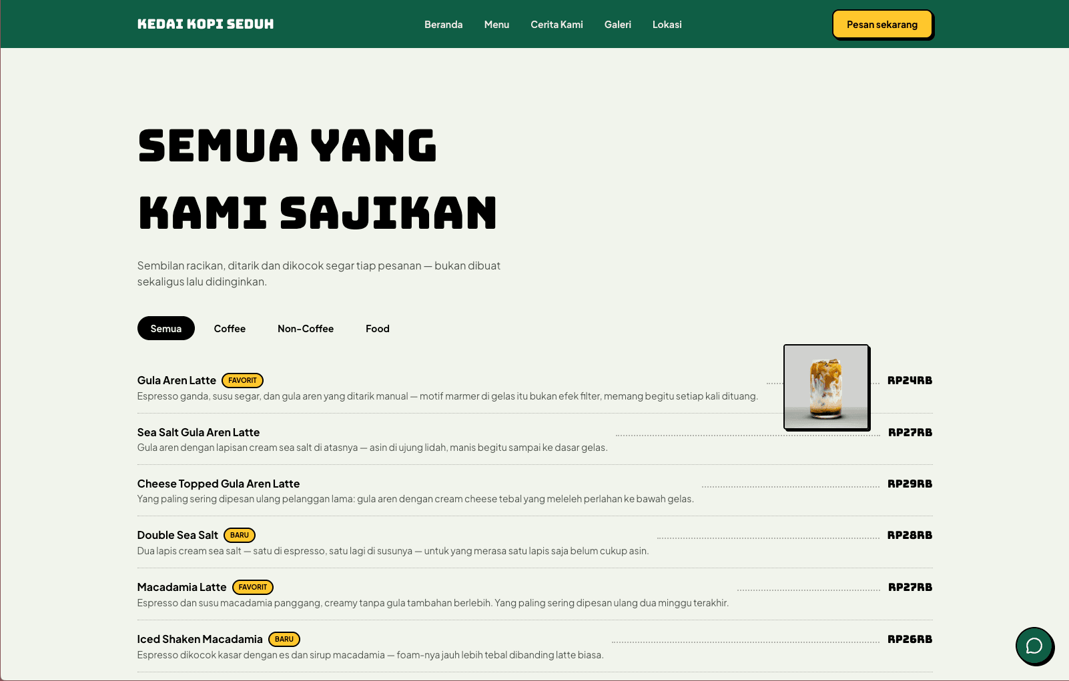Filter menu by Food

378,328
